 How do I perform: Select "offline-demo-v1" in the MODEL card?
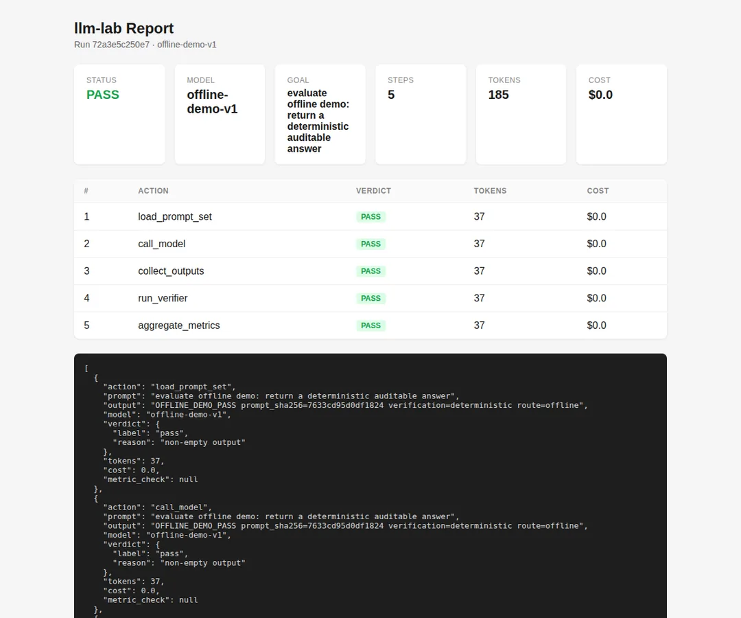click(x=212, y=102)
